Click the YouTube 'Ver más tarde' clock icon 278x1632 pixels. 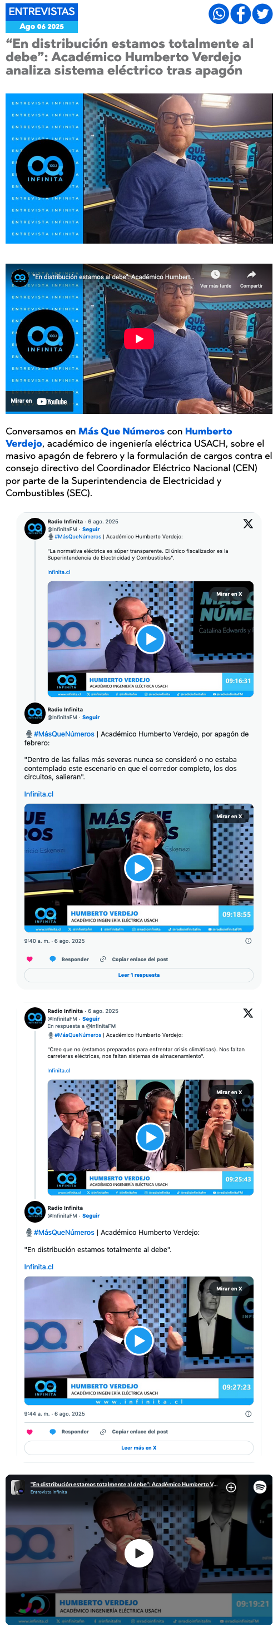coord(215,274)
